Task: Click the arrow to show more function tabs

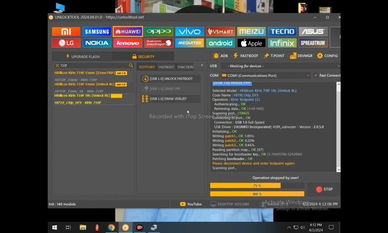Action: click(x=202, y=65)
